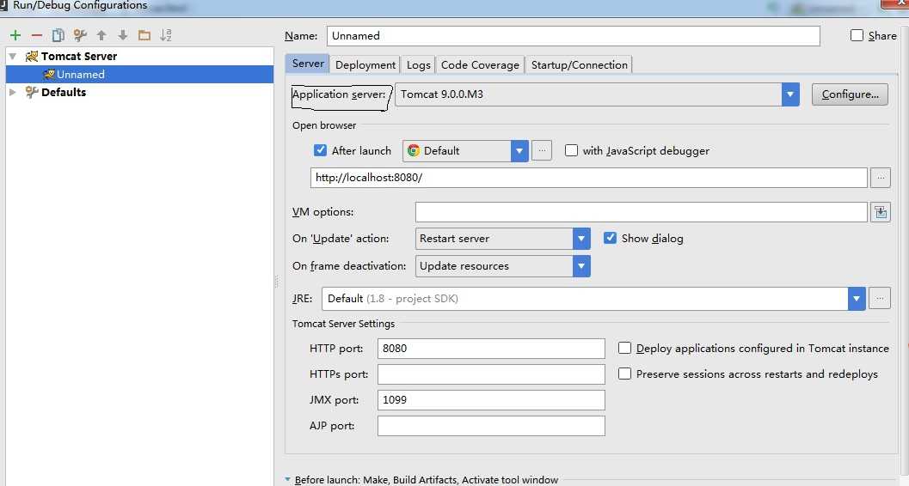Click the JMX port field showing 1099

click(491, 400)
